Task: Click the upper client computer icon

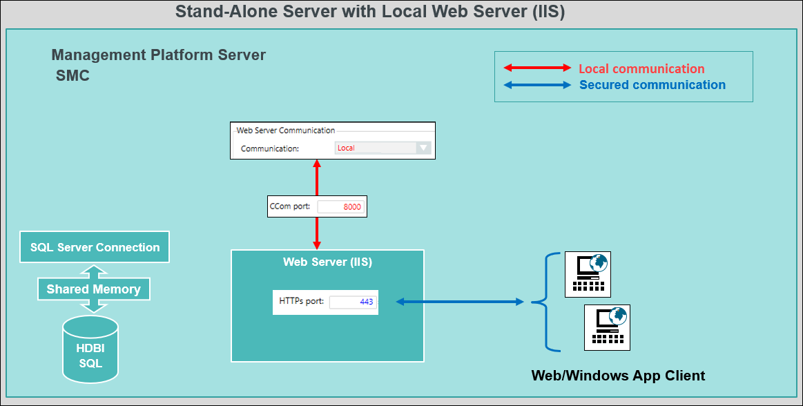Action: pyautogui.click(x=588, y=274)
